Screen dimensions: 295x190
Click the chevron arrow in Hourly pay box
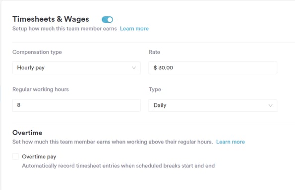click(x=134, y=68)
